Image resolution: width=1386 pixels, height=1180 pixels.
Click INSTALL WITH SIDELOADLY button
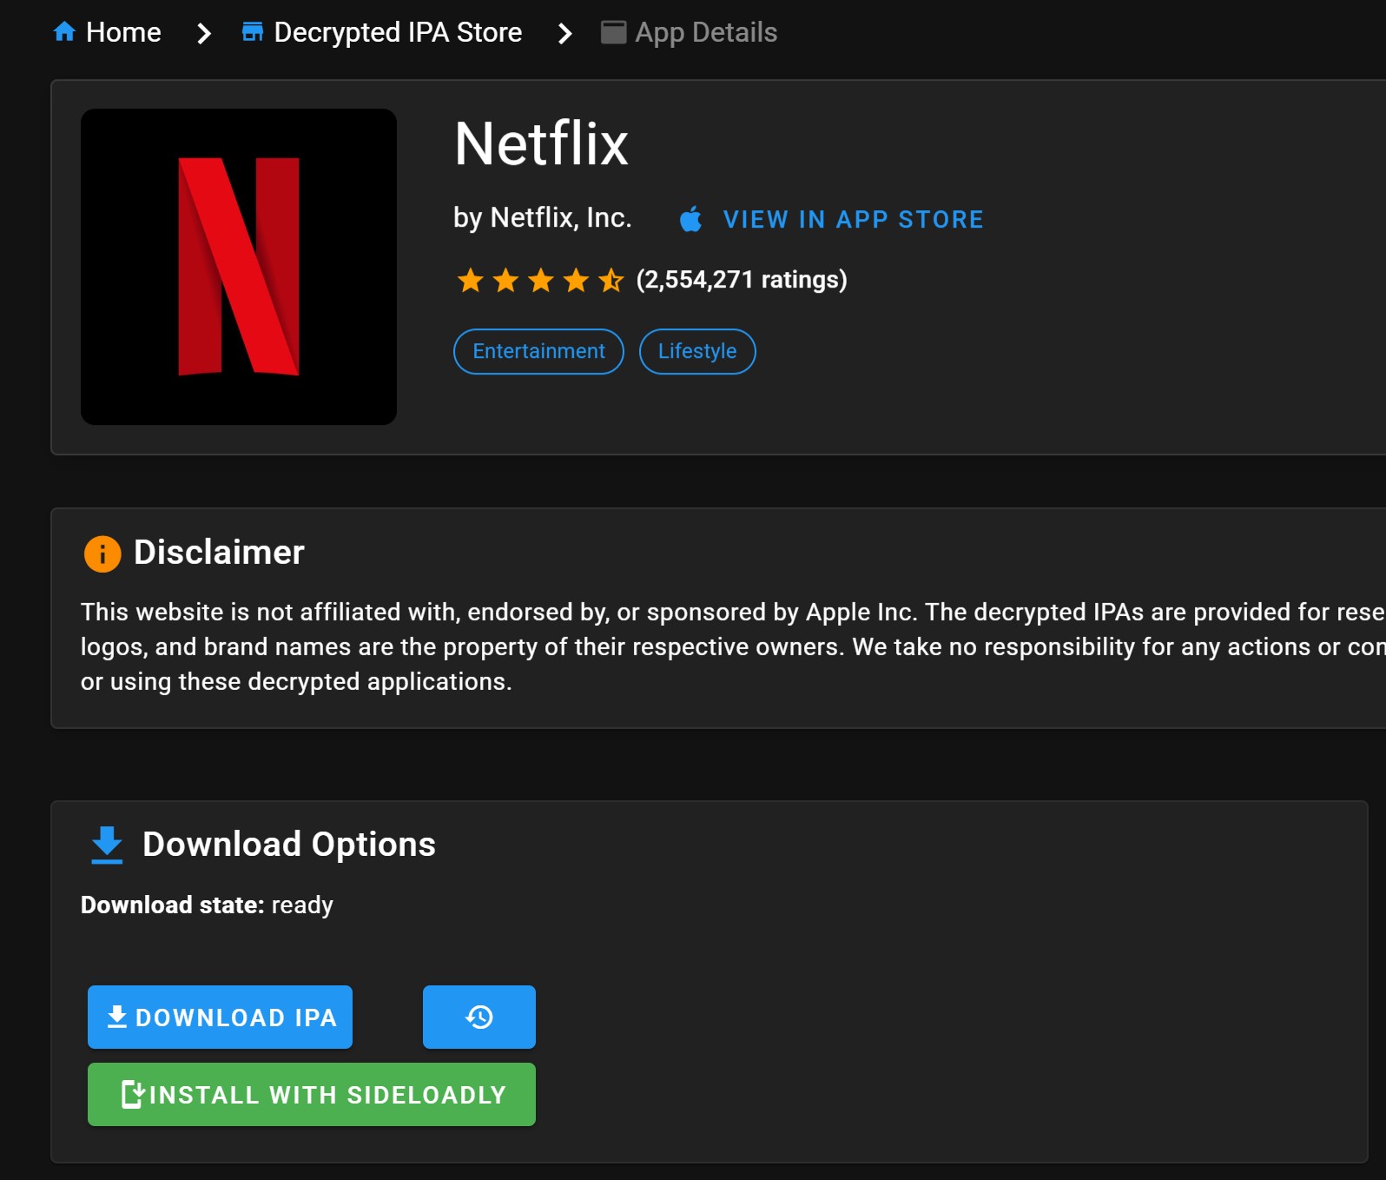coord(312,1094)
